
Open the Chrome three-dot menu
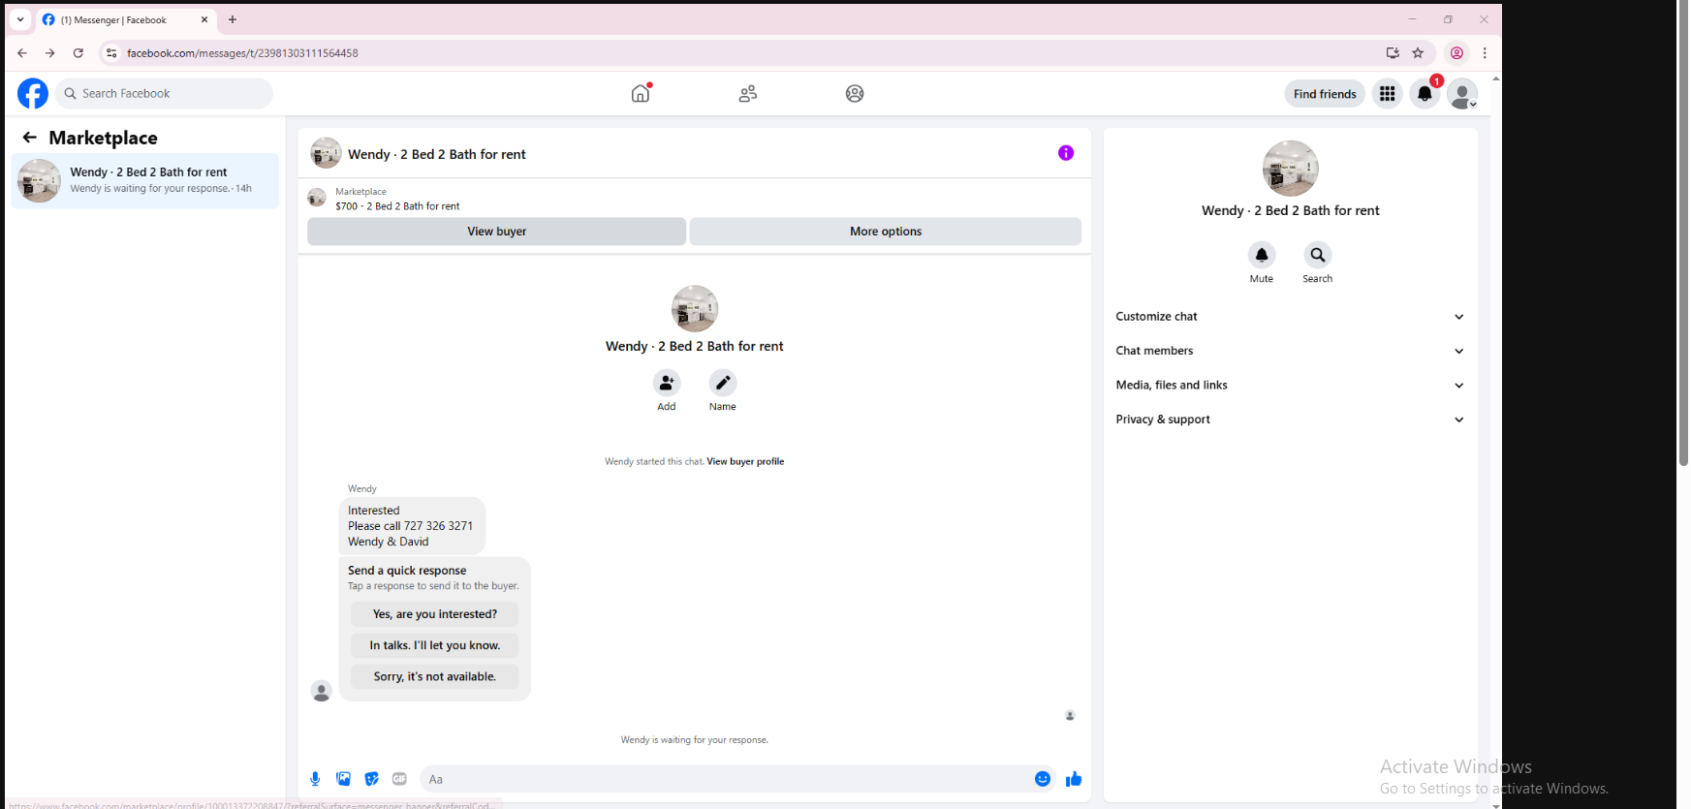[x=1485, y=53]
